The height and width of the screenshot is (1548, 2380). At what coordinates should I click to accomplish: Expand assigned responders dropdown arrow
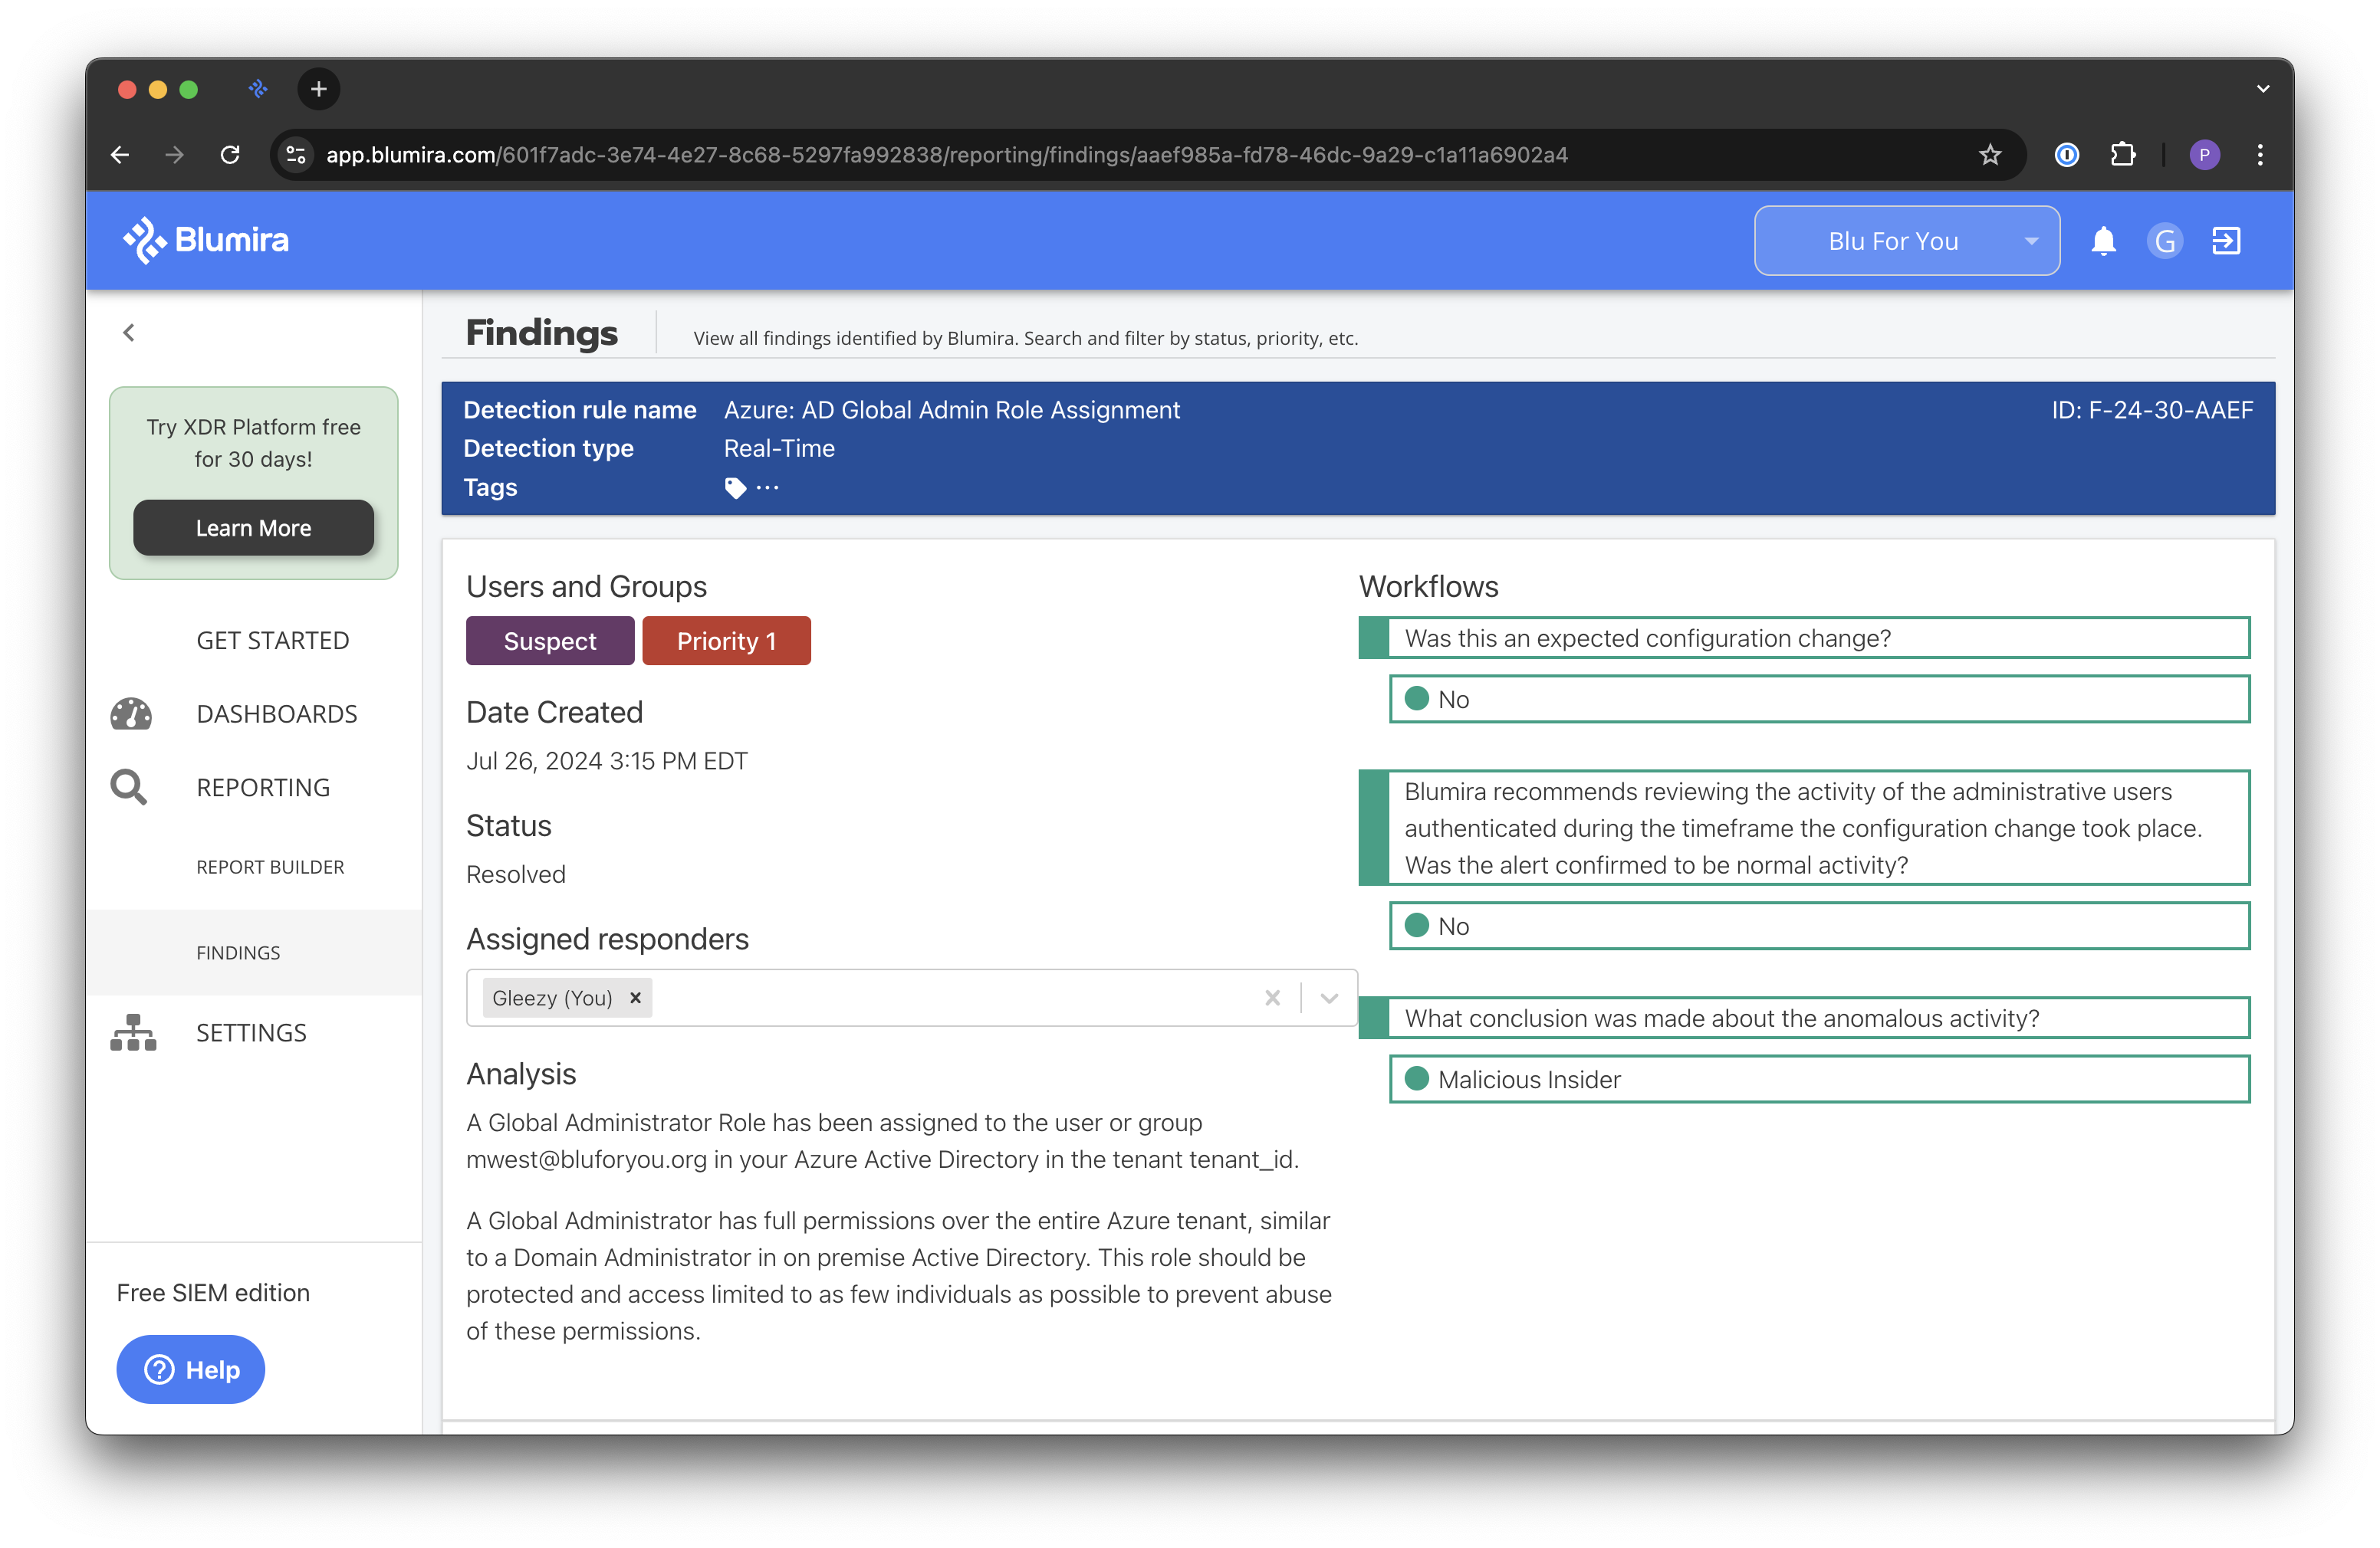tap(1329, 997)
